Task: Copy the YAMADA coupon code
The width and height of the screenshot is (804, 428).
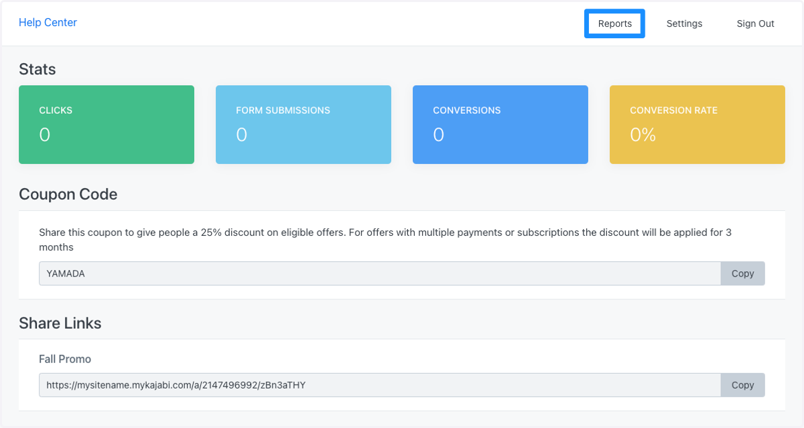Action: (742, 273)
